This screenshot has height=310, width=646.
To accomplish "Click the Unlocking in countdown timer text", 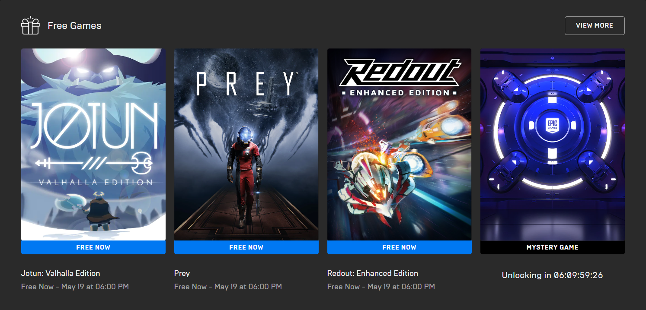I will [x=553, y=275].
